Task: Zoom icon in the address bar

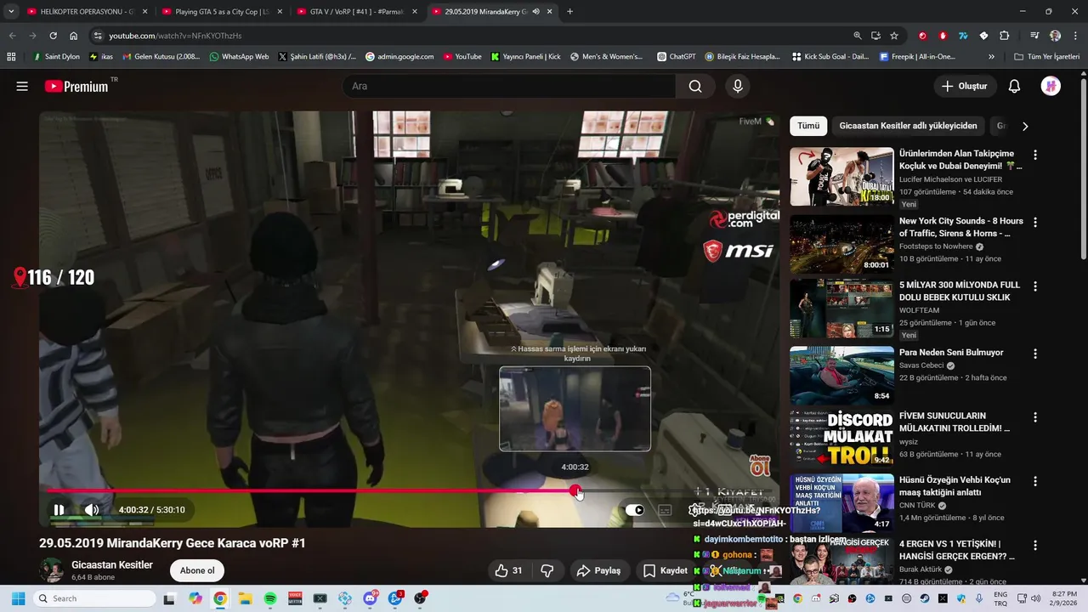Action: click(x=857, y=36)
